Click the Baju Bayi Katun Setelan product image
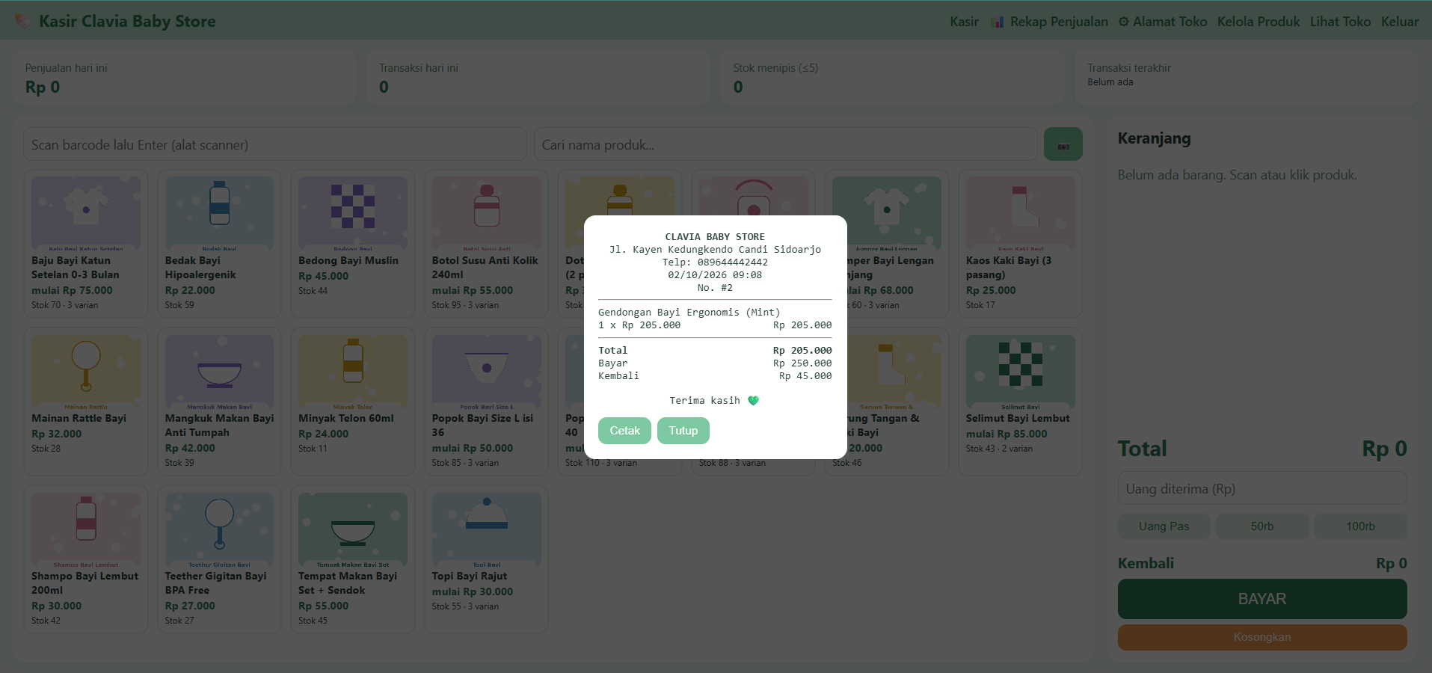This screenshot has height=673, width=1432. [86, 213]
